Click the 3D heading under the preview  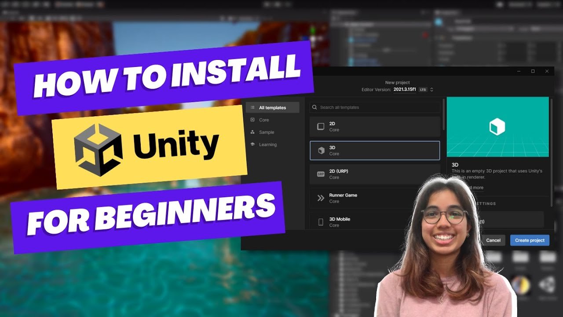click(x=455, y=164)
